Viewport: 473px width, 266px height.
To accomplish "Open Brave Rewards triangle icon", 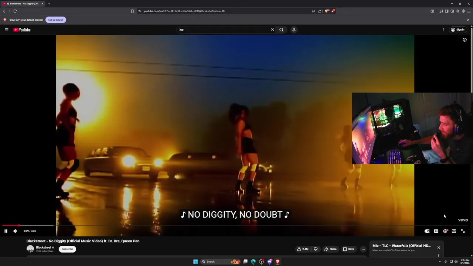I will [333, 11].
